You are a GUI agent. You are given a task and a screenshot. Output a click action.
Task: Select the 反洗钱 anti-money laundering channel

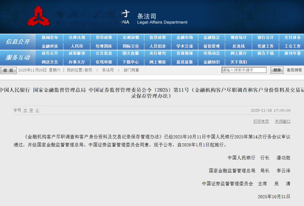pos(238,46)
